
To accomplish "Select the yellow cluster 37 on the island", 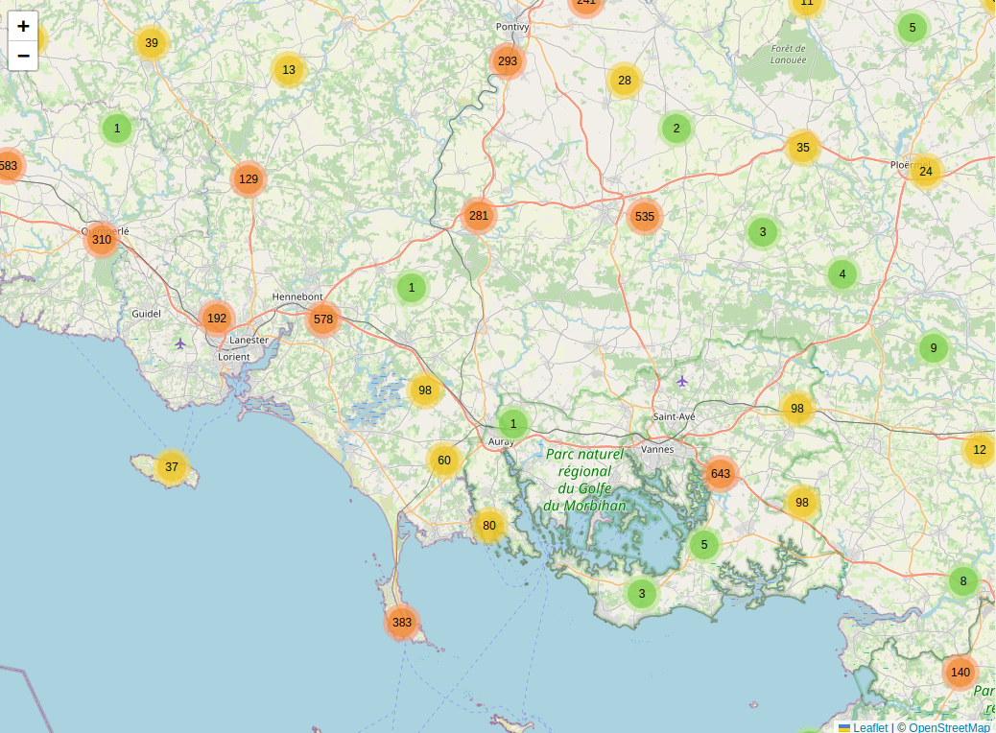I will point(172,468).
